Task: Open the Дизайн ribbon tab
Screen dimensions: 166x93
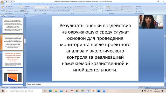Action: 21,4
